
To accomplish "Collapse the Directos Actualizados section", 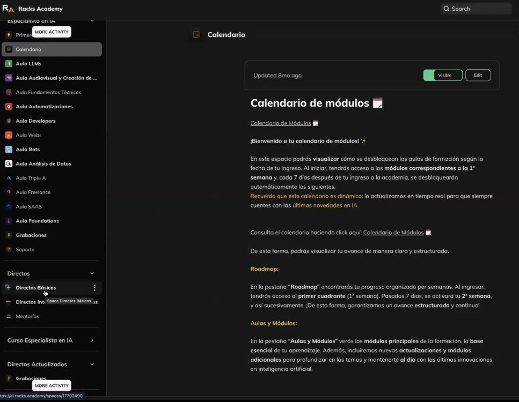I will pos(92,364).
